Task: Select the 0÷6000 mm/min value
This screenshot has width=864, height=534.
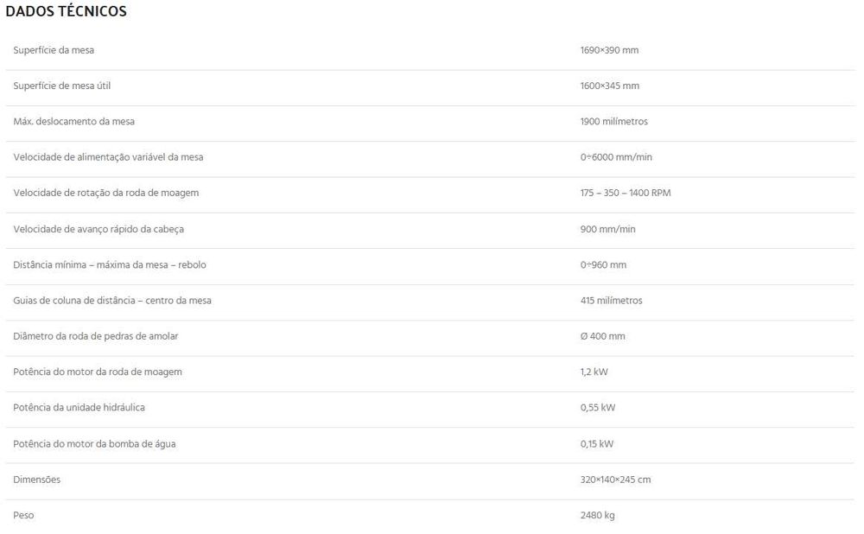Action: click(615, 157)
